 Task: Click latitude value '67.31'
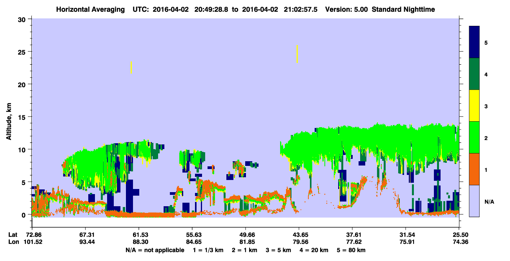tap(86, 235)
